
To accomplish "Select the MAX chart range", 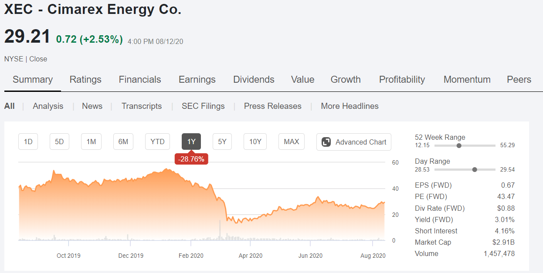I will [x=292, y=142].
